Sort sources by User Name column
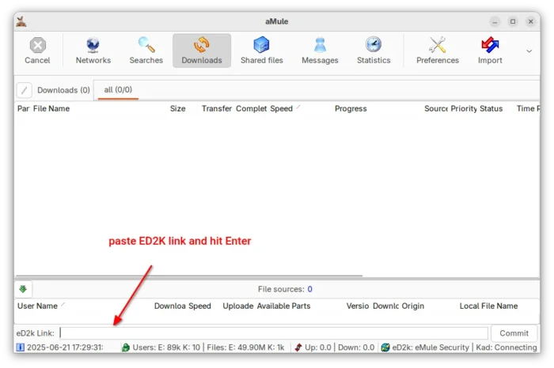 point(37,306)
